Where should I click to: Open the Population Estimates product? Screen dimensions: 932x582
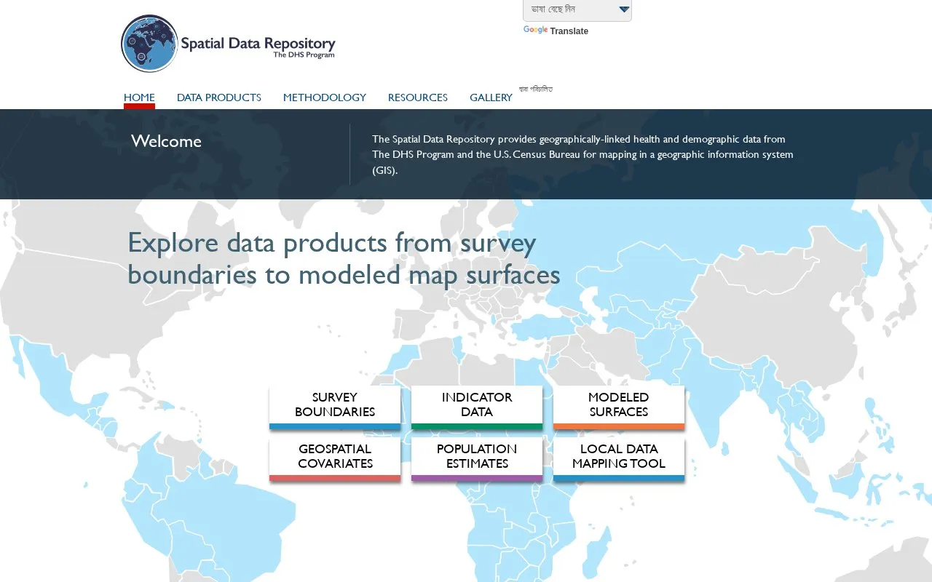tap(477, 459)
